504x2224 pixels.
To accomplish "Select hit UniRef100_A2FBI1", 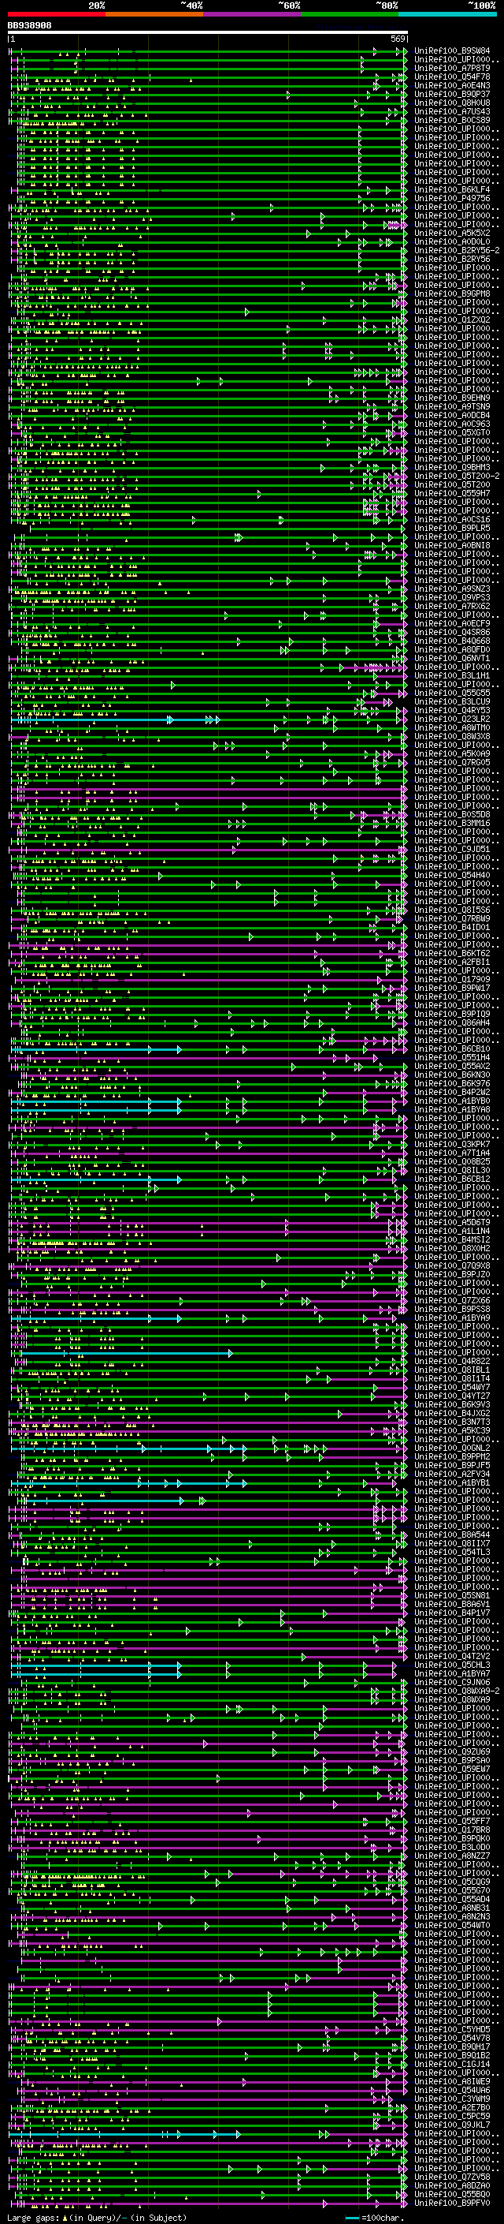I will coord(451,962).
